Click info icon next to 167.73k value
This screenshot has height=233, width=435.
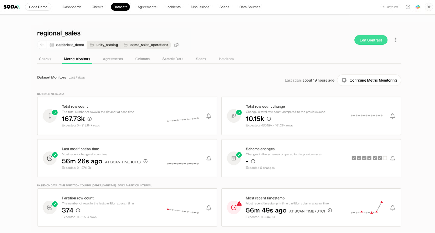(90, 119)
